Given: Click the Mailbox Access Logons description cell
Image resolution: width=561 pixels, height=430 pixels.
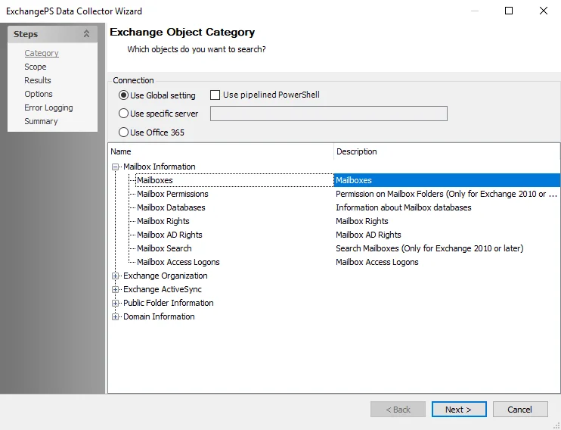Looking at the screenshot, I should [377, 262].
